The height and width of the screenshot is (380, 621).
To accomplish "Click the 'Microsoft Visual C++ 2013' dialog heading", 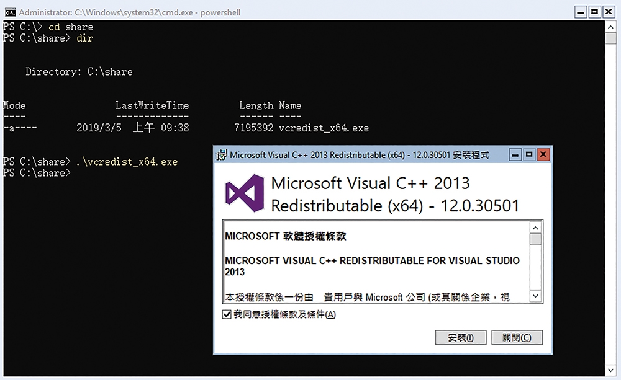I will [x=370, y=183].
